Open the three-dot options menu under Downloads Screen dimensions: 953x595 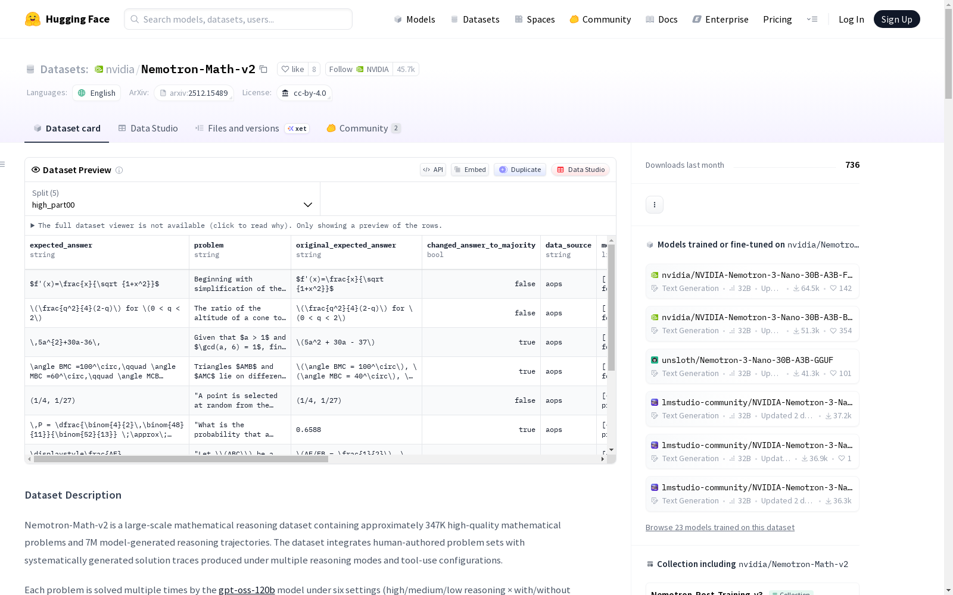655,205
